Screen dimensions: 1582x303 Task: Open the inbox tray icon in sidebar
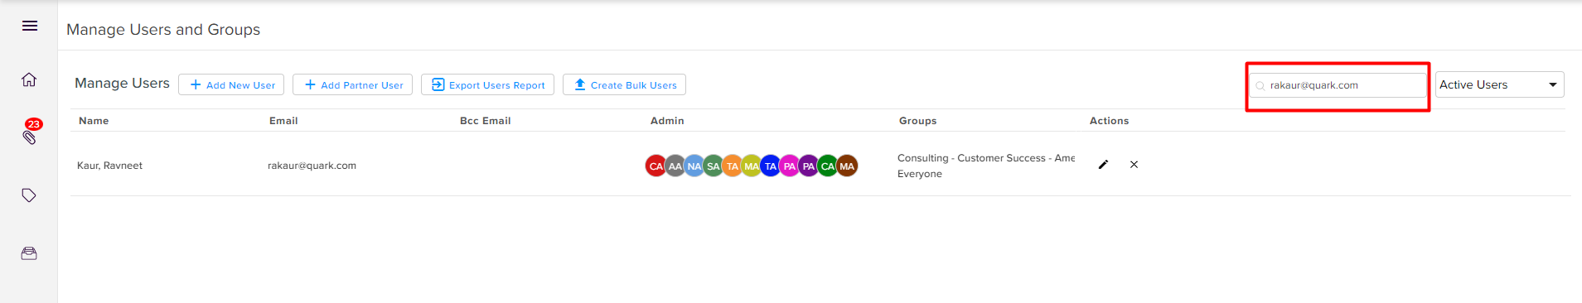[x=29, y=253]
